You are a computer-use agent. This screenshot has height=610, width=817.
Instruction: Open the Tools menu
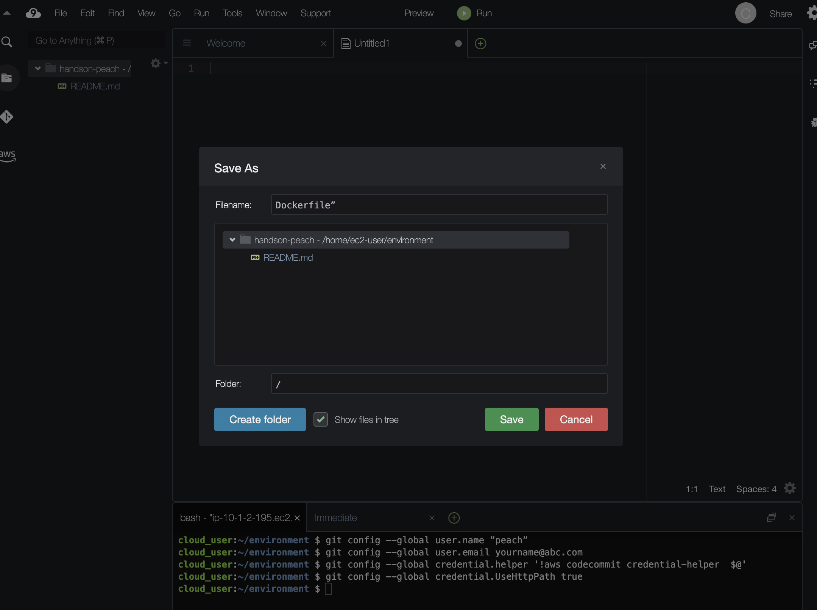click(232, 13)
